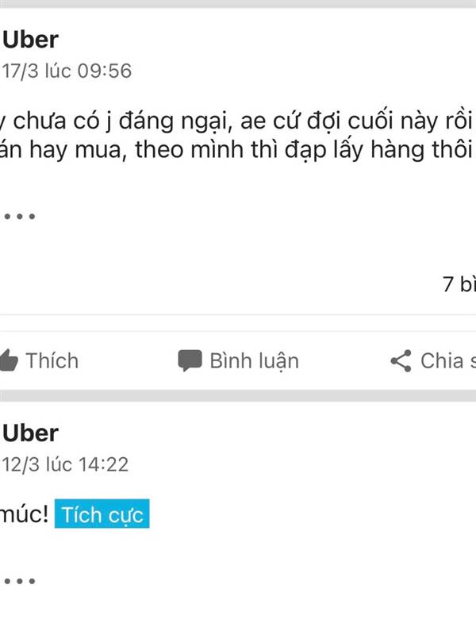
Task: Click the timestamp 17/3 lúc 09:56
Action: (x=67, y=71)
